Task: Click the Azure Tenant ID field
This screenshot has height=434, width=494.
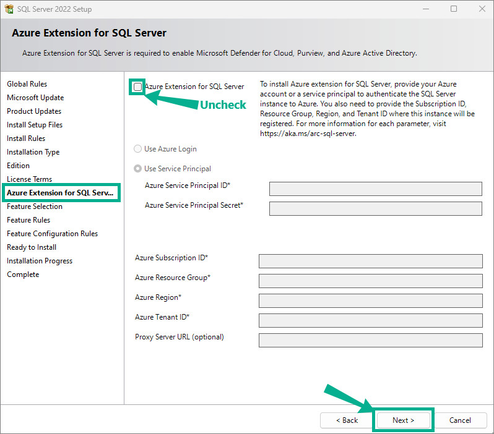Action: pos(370,321)
